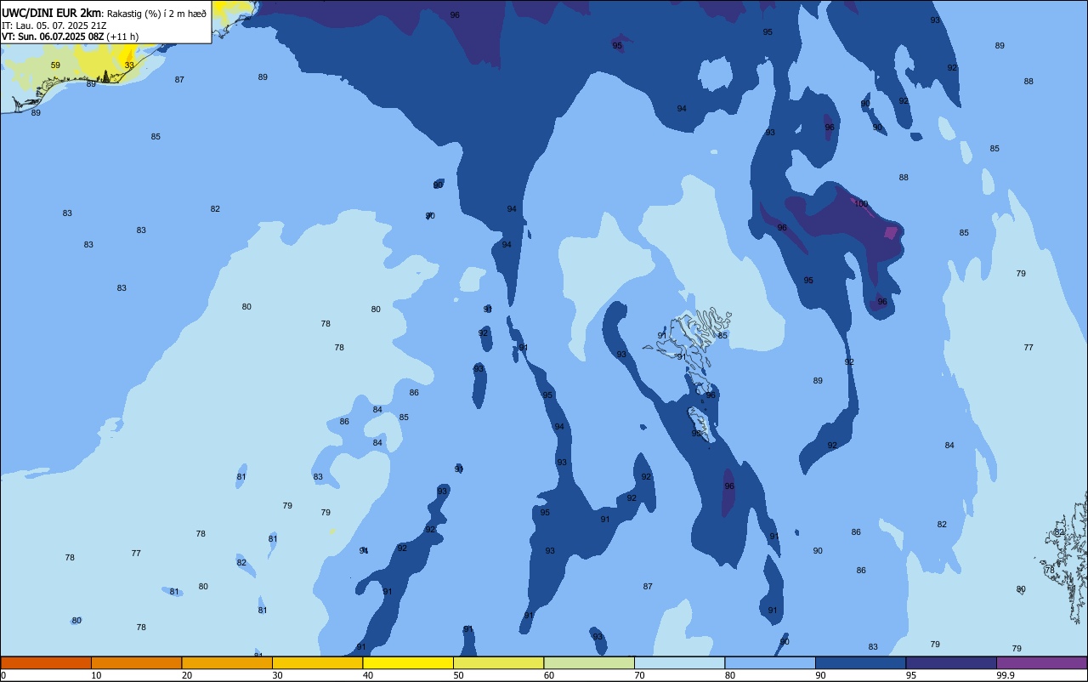1088x682 pixels.
Task: Select the 70–80 light blue legend segment
Action: 679,662
